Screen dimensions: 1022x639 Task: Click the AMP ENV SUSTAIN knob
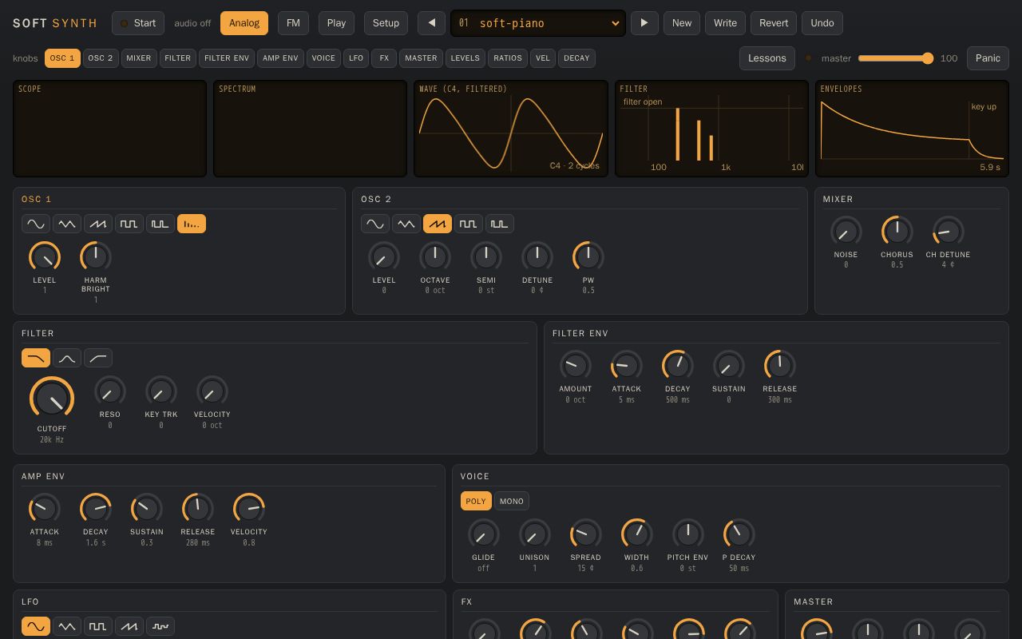146,509
